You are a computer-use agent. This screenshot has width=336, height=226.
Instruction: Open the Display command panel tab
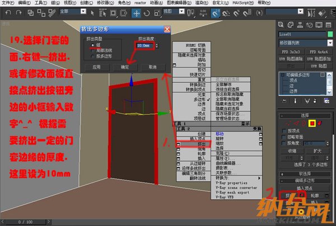tap(319, 25)
